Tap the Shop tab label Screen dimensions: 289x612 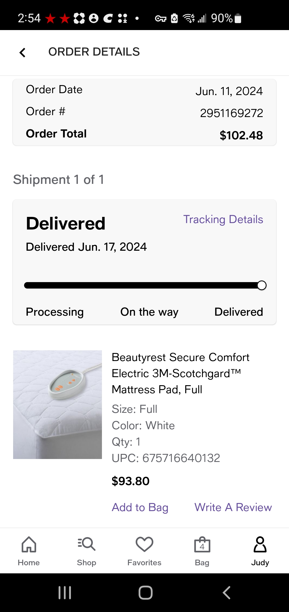coord(86,563)
